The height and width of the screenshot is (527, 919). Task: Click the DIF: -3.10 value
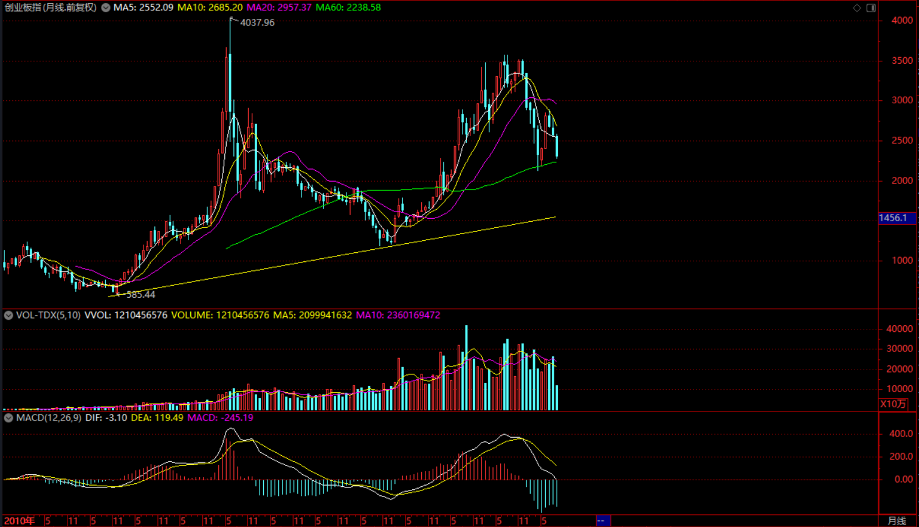[x=106, y=418]
